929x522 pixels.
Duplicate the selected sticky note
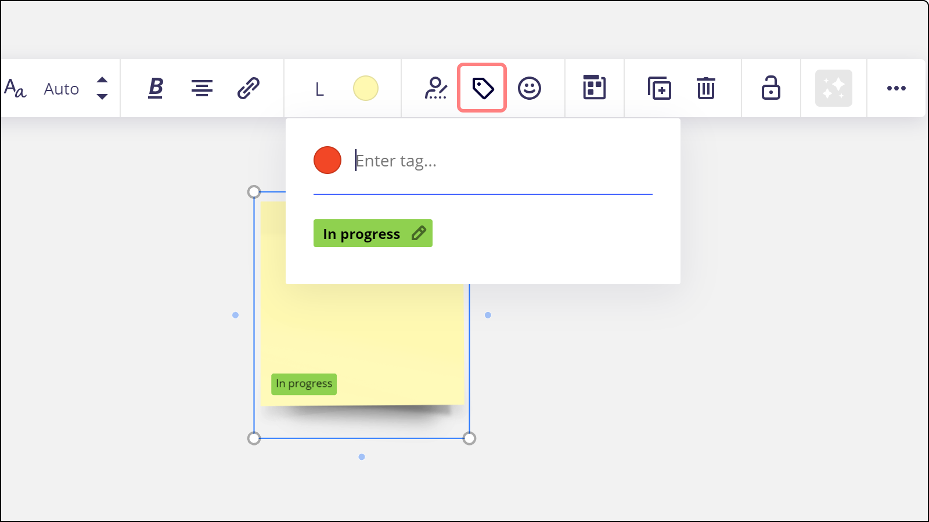tap(660, 88)
